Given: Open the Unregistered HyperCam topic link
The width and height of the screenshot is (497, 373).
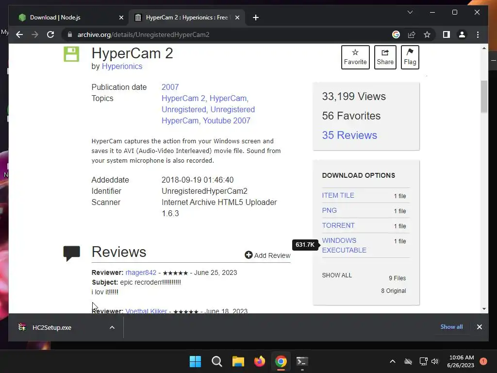Looking at the screenshot, I should point(208,115).
